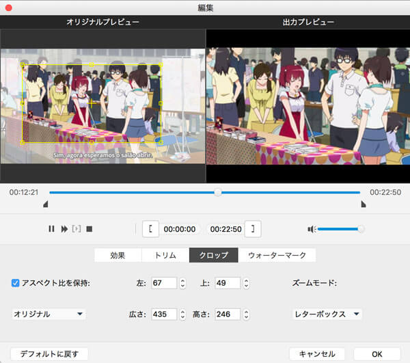Click the output preview video
Screen dimensions: 410x363
point(308,106)
